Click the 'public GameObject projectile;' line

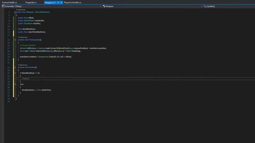pos(31,21)
